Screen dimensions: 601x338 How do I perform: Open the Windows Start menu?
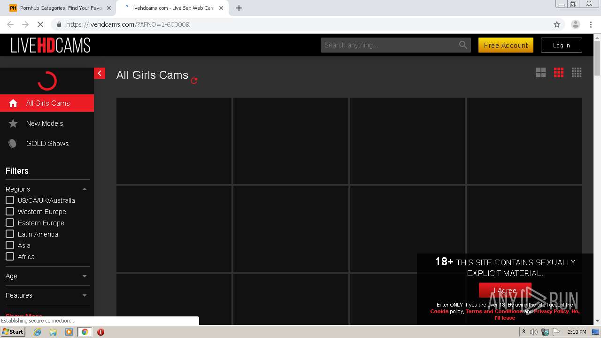click(13, 332)
